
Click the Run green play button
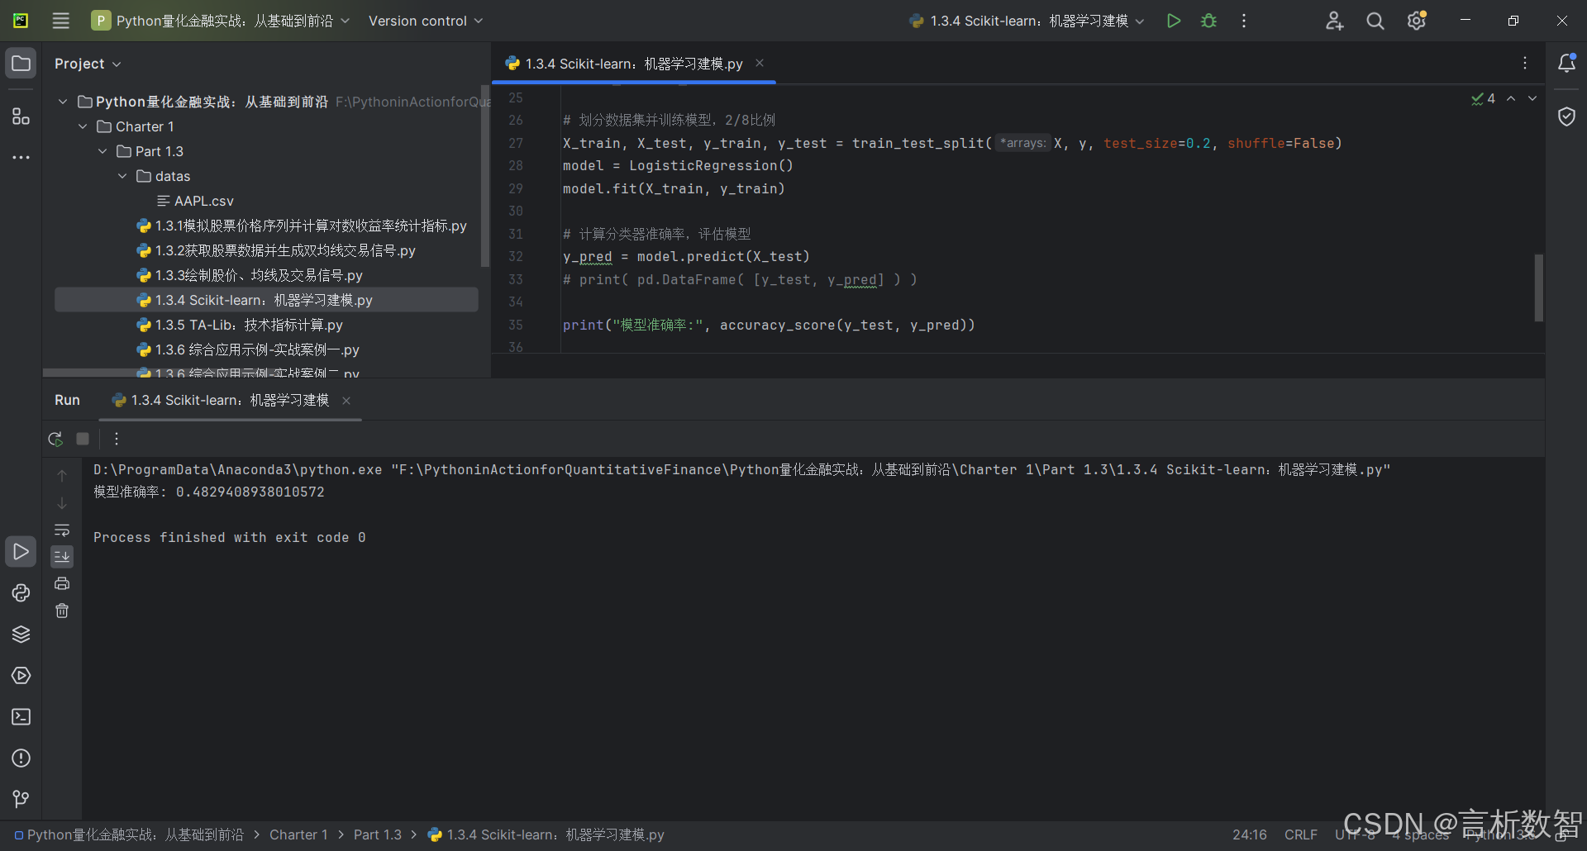point(1173,21)
